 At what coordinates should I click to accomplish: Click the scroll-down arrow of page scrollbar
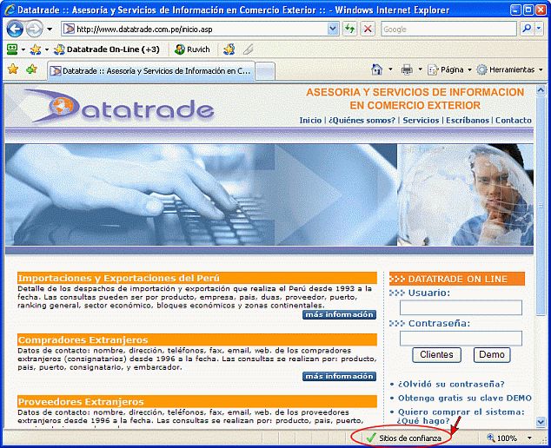[x=541, y=422]
